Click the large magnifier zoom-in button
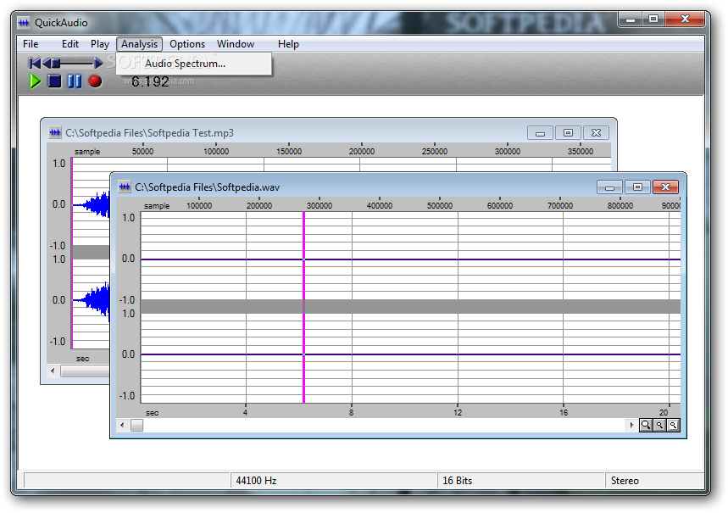Viewport: 728px width, 513px height. tap(645, 425)
